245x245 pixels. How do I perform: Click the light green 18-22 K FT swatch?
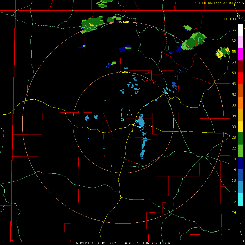(x=240, y=151)
